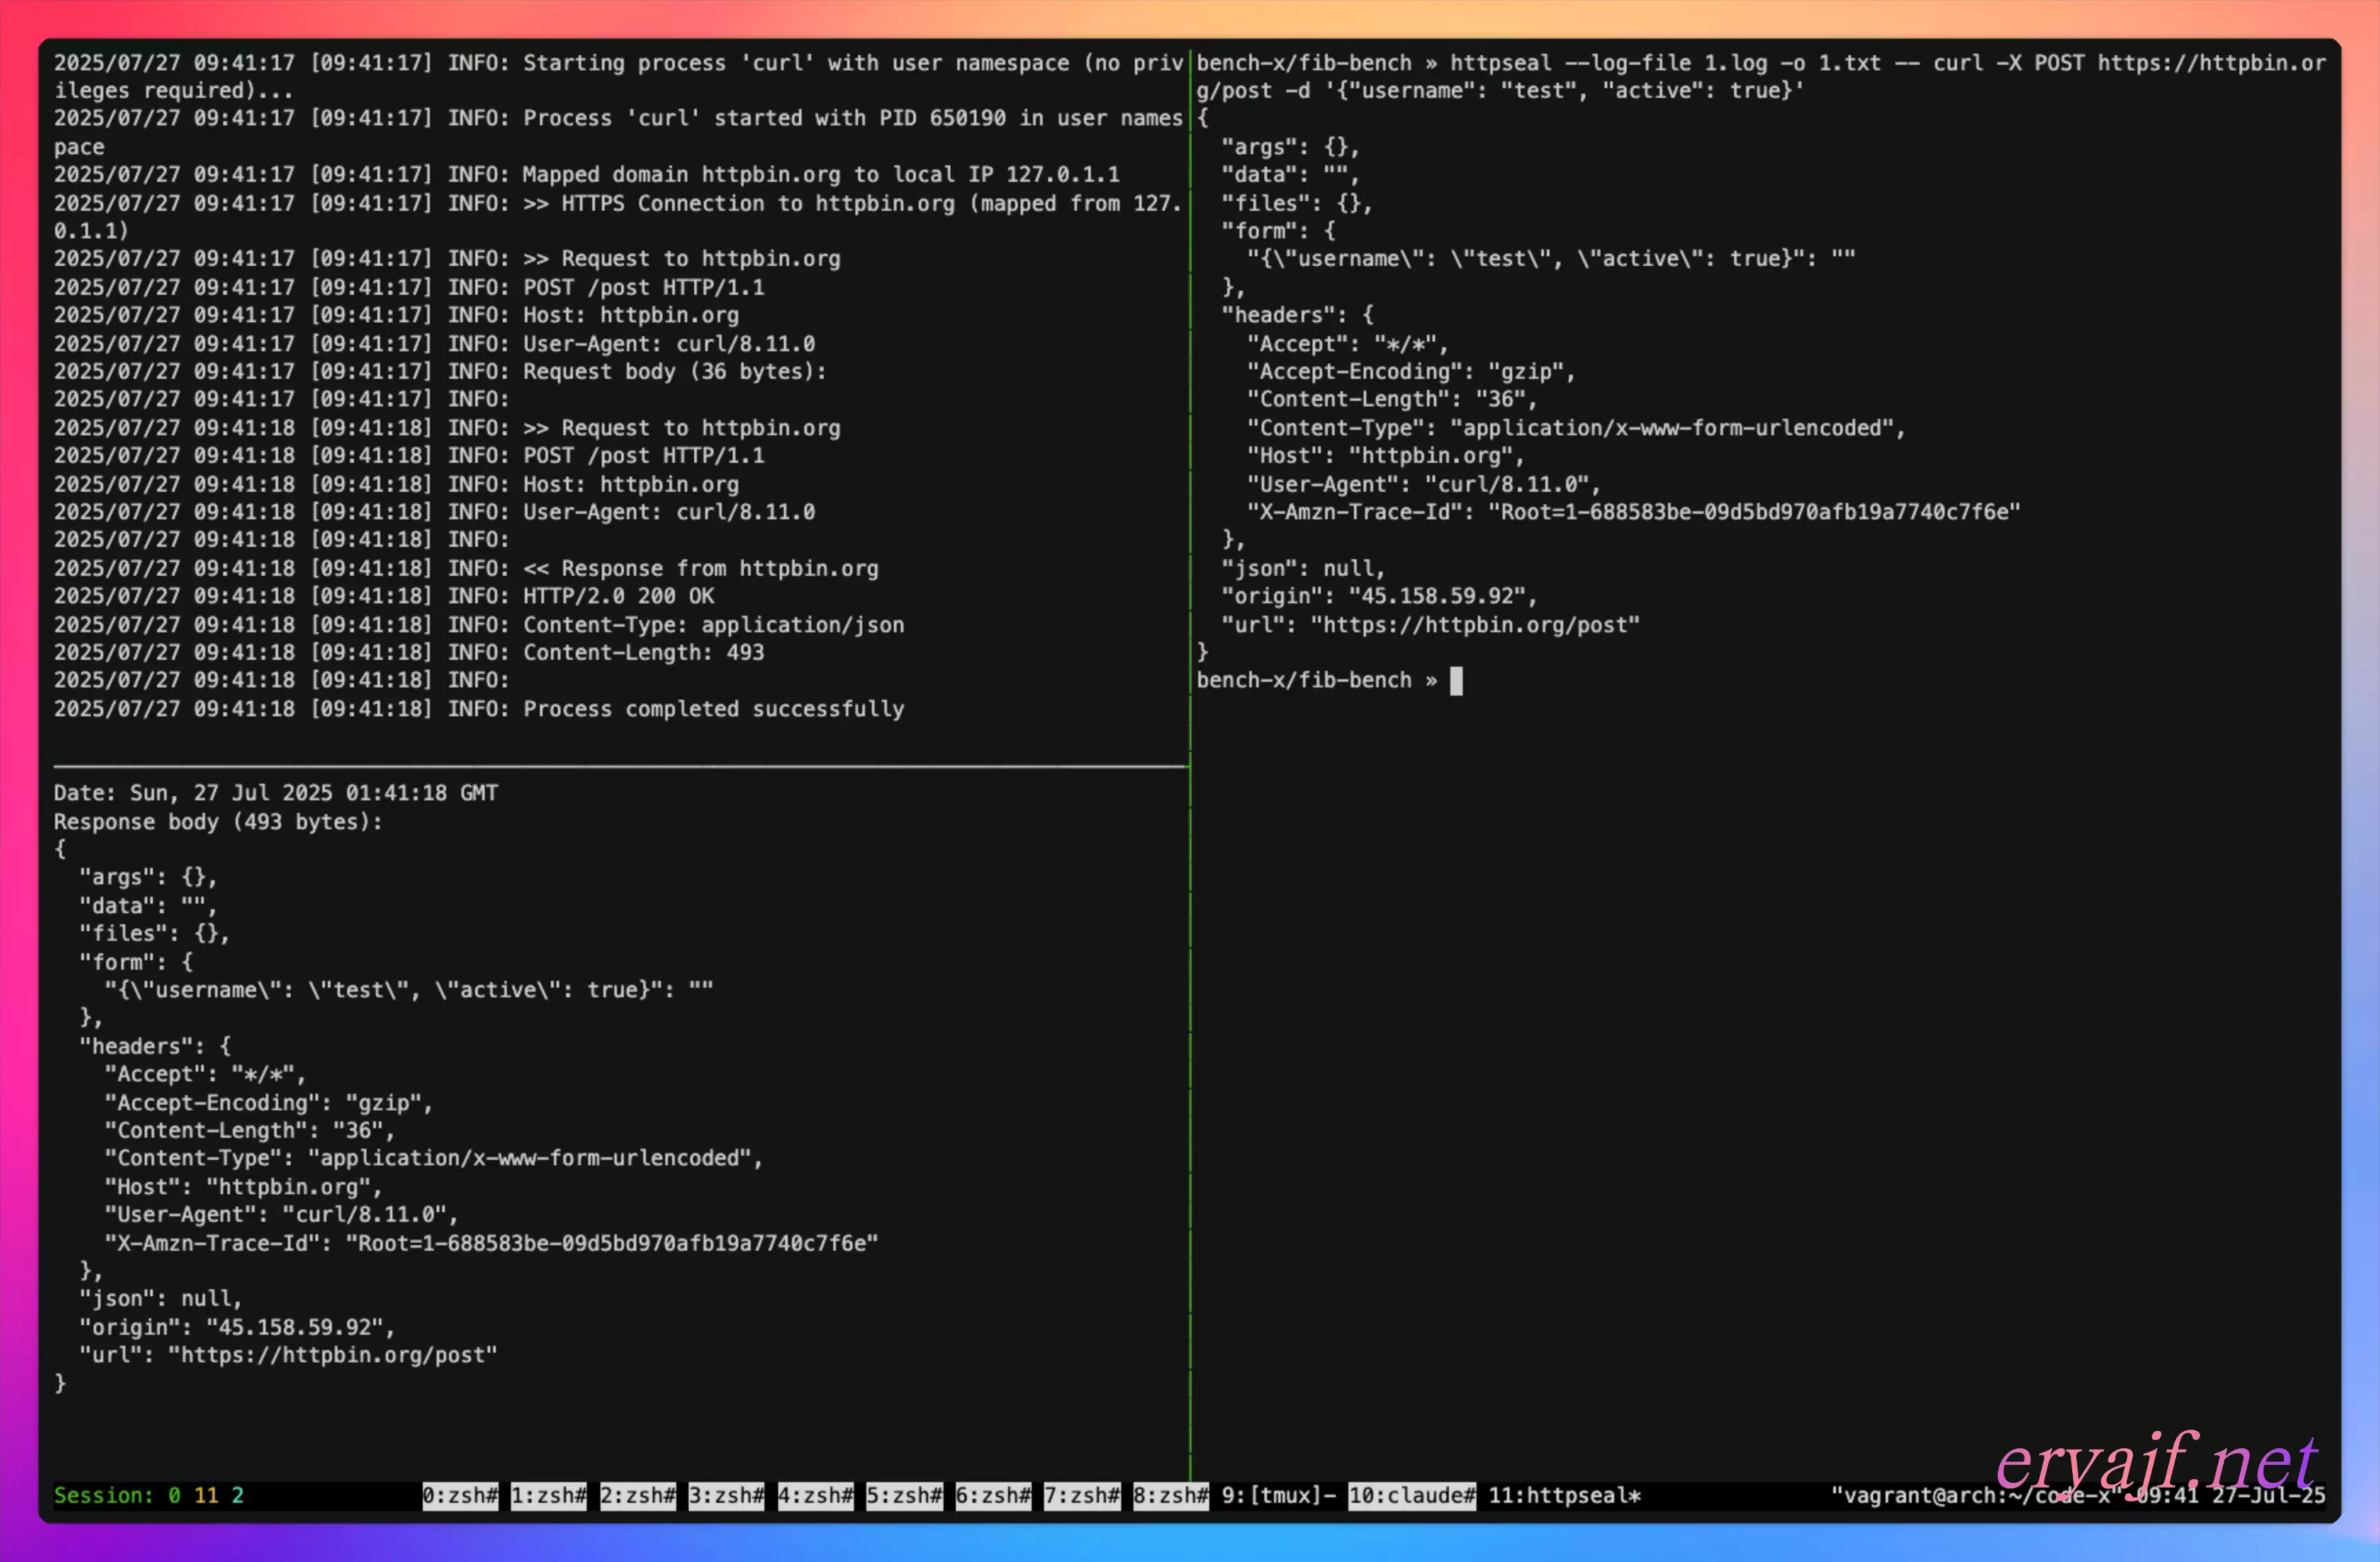The width and height of the screenshot is (2380, 1562).
Task: Switch to tmux window 8:zsh
Action: click(x=1171, y=1495)
